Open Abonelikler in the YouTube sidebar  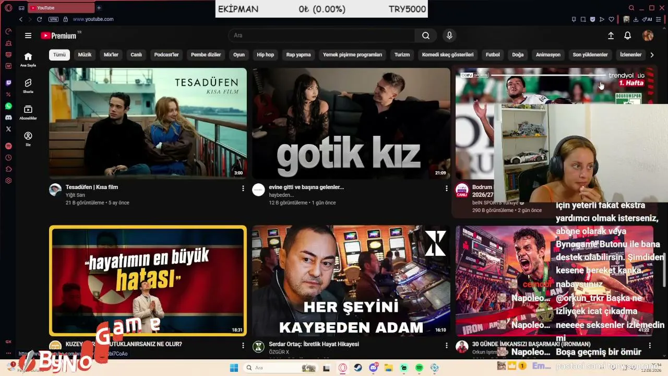[x=28, y=112]
